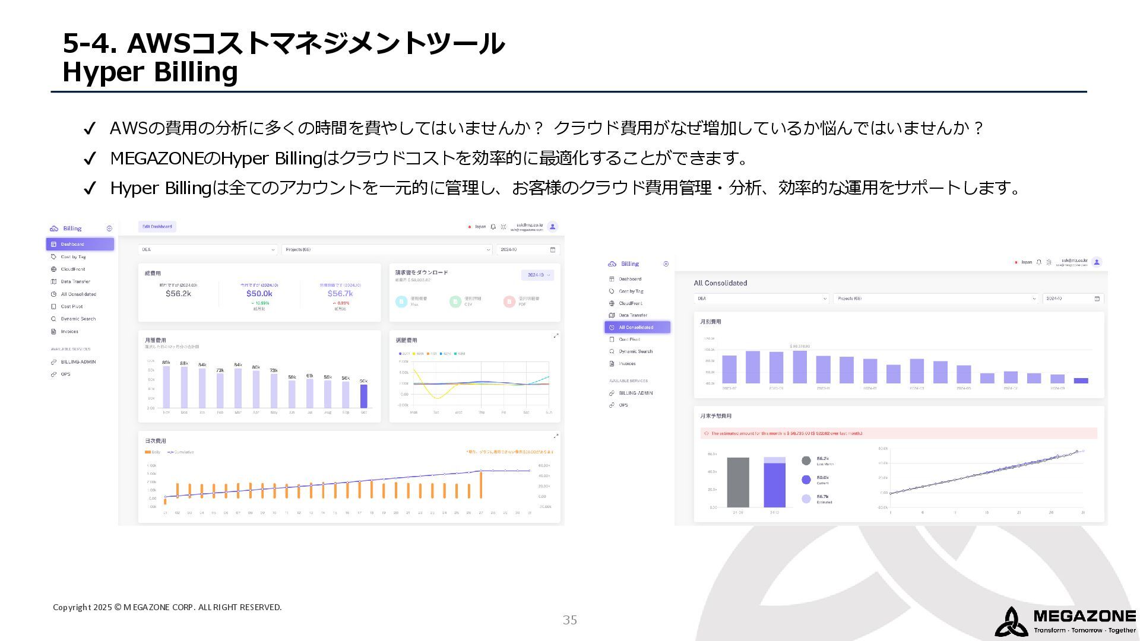Click the Xlsx download icon in invoice card
This screenshot has width=1140, height=641.
[x=401, y=302]
